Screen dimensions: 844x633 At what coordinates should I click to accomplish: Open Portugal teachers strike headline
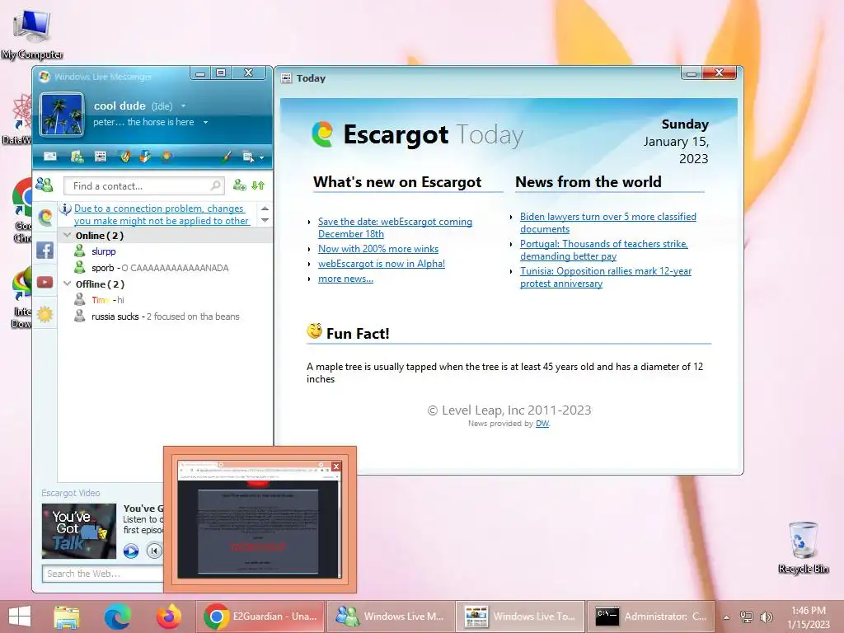(603, 250)
